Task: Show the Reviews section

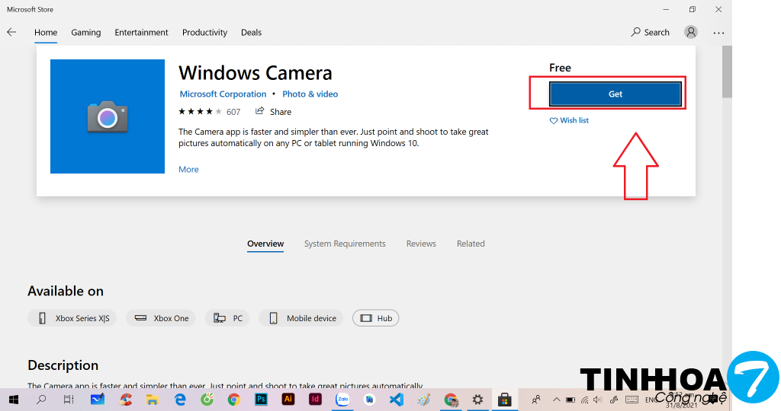Action: click(421, 244)
